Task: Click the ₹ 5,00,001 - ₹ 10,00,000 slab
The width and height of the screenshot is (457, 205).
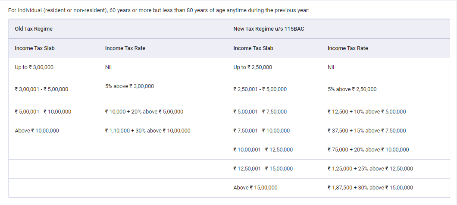Action: click(43, 112)
